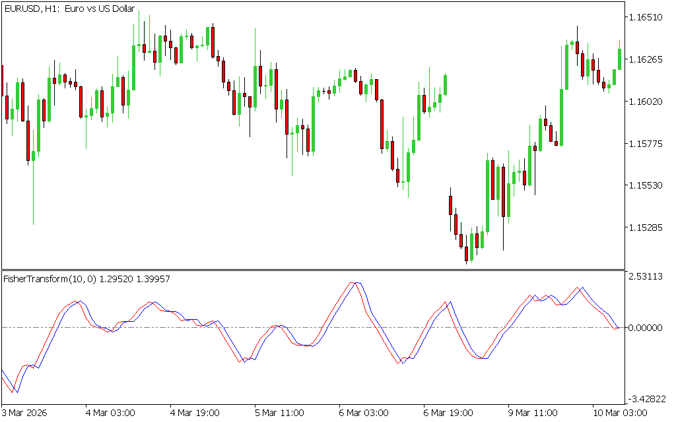Click the EURUSD, H1 chart title
Image resolution: width=676 pixels, height=422 pixels.
click(69, 9)
